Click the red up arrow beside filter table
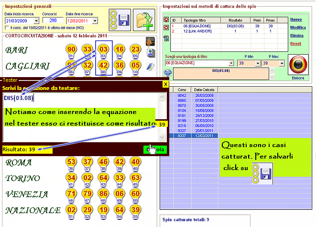 (x=166, y=20)
